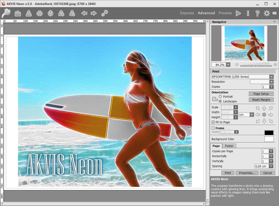Align image left with left position arrow
Screen dimensions: 279x206
[x=257, y=115]
